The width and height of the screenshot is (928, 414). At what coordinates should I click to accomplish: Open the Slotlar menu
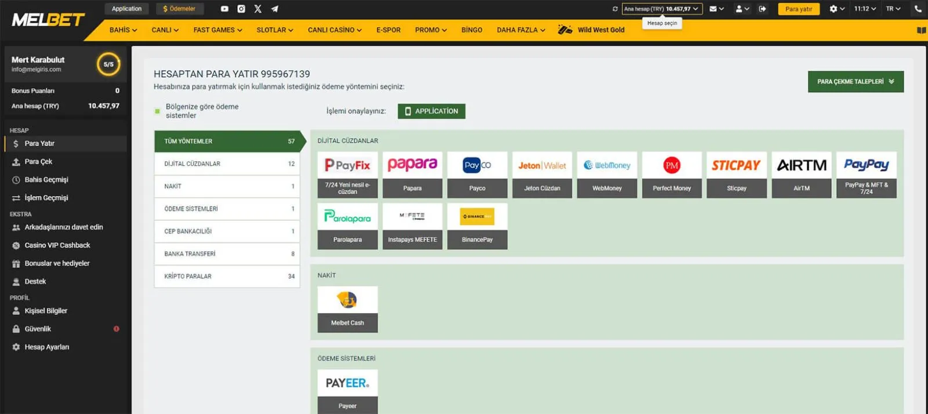click(274, 30)
